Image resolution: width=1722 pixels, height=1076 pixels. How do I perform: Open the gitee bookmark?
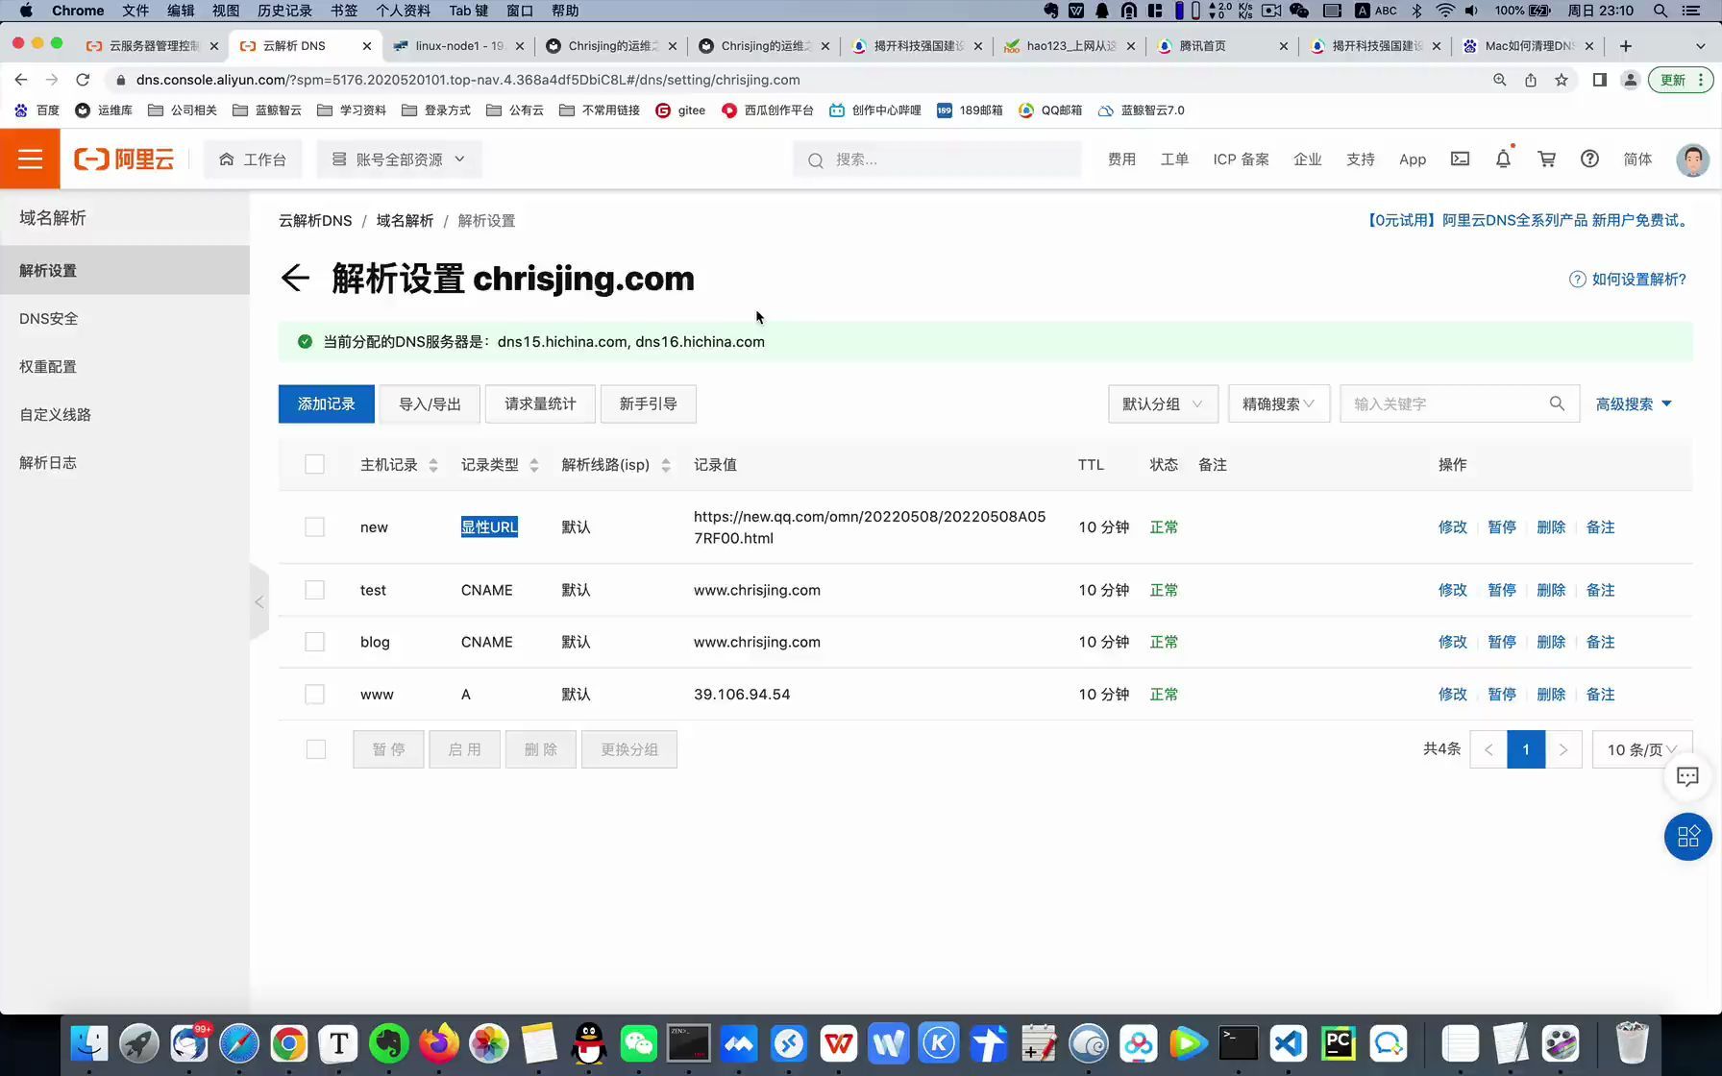click(680, 110)
